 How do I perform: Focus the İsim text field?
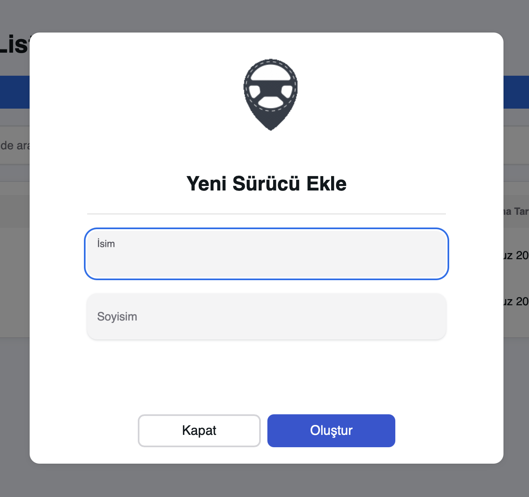(267, 254)
